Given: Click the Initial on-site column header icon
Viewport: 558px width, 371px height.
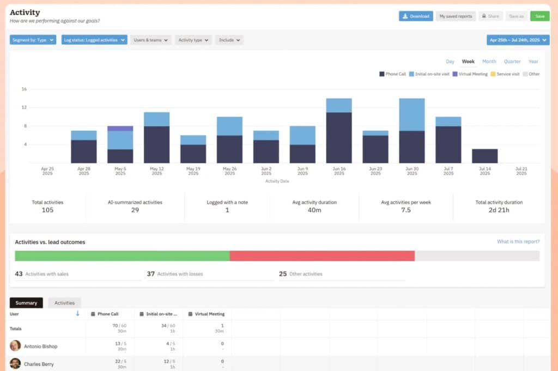Looking at the screenshot, I should click(x=141, y=314).
